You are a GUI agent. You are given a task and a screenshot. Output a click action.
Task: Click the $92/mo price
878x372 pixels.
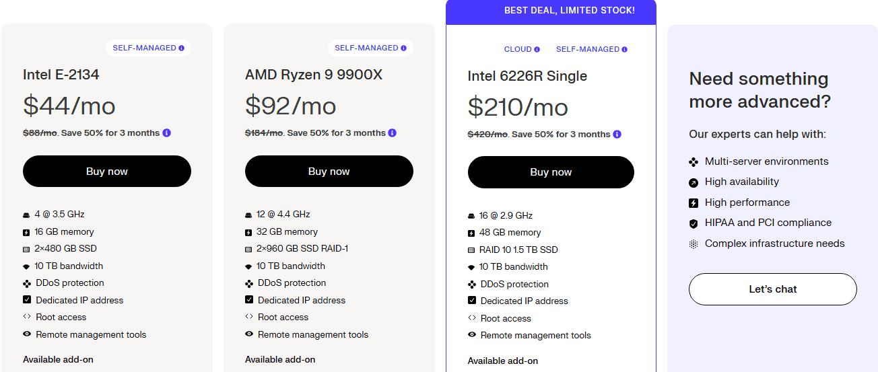click(x=291, y=106)
